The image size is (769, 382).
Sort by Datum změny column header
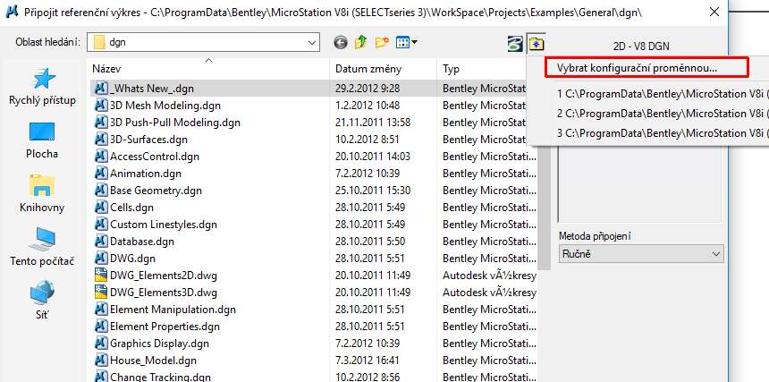[x=384, y=69]
